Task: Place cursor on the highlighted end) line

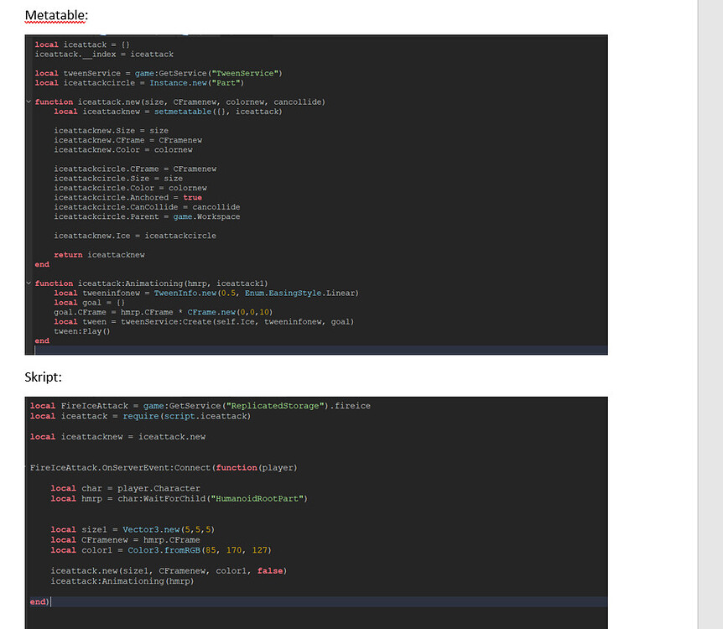Action: pyautogui.click(x=38, y=601)
